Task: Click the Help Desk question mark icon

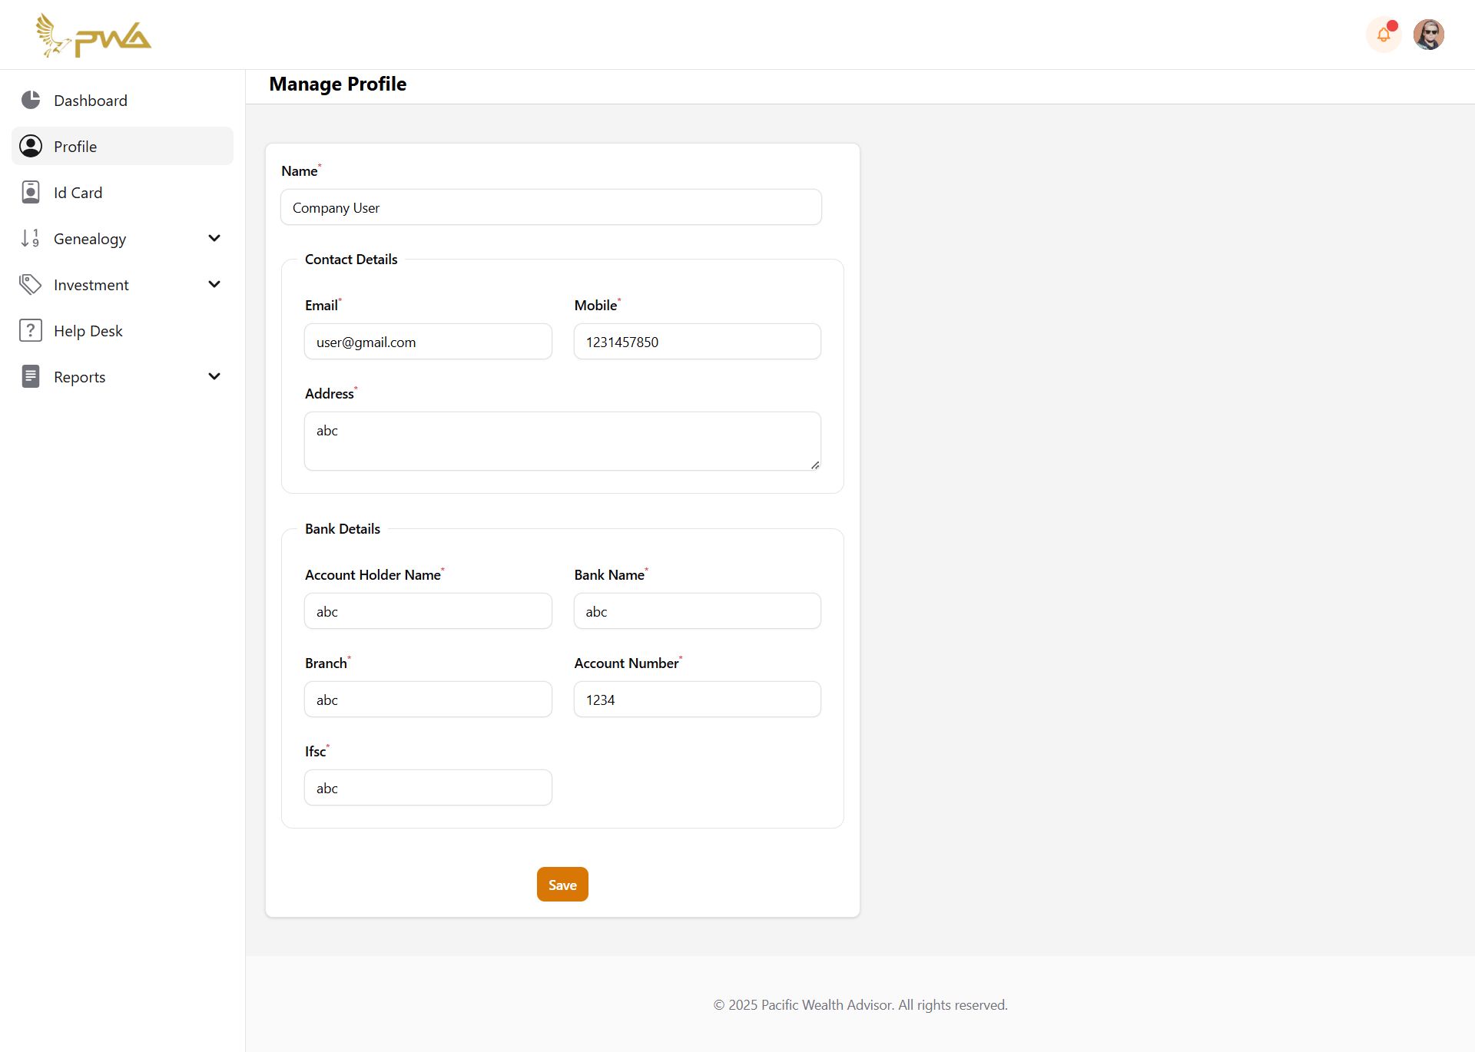Action: pyautogui.click(x=31, y=330)
